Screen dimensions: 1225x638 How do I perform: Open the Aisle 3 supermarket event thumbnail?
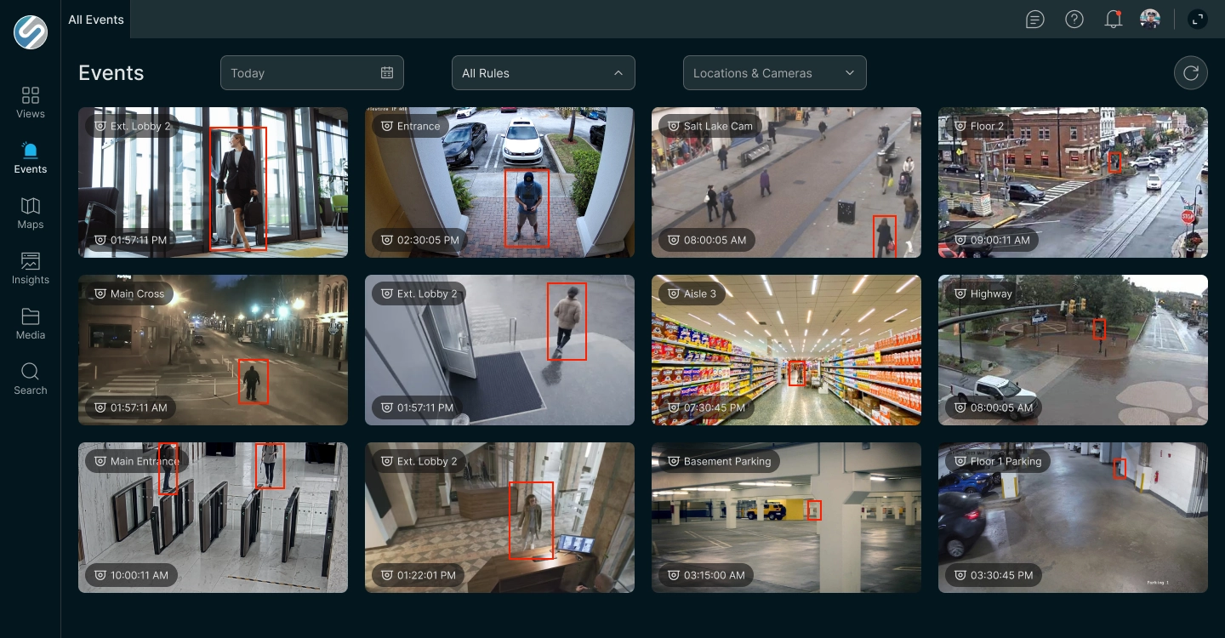[786, 350]
